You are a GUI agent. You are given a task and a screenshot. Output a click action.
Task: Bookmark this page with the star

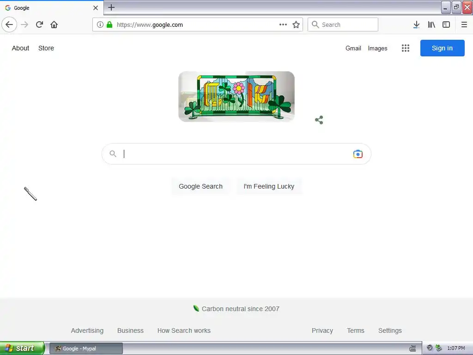click(296, 25)
